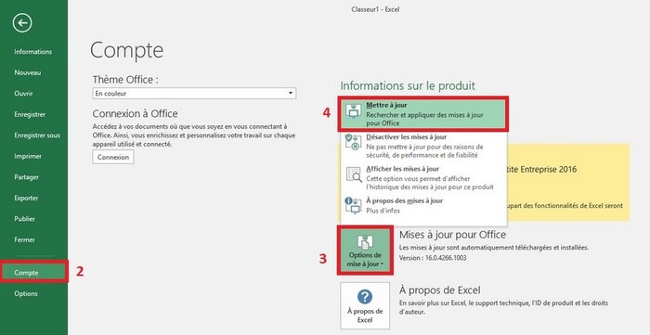The image size is (650, 335).
Task: Open the Exporter section
Action: pos(26,198)
